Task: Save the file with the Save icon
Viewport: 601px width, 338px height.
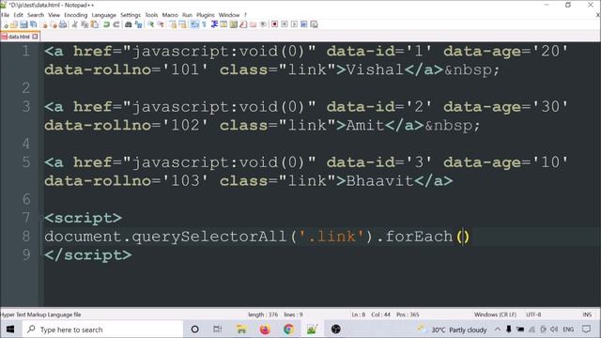Action: (x=23, y=24)
